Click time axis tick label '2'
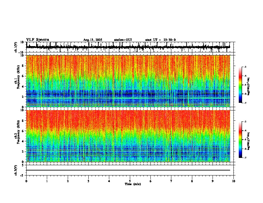Viewport: 263px width, 203px height. tap(68, 181)
